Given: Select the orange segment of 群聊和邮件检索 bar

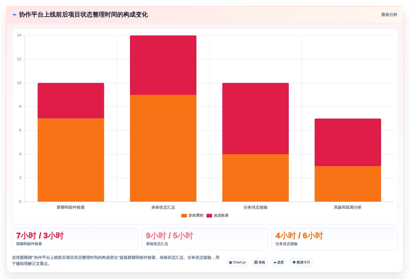Looking at the screenshot, I should [71, 160].
